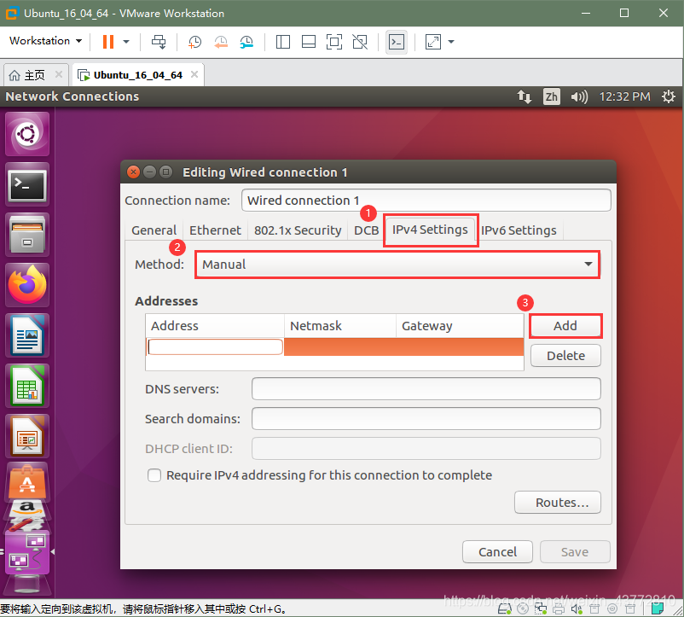Pause the virtual machine
This screenshot has width=684, height=617.
[x=107, y=42]
